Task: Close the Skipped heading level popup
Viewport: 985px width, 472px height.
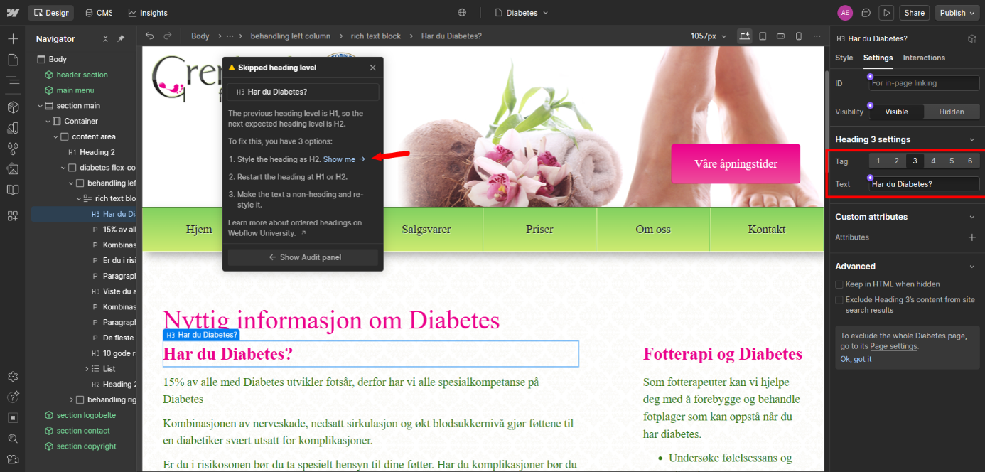Action: tap(373, 68)
